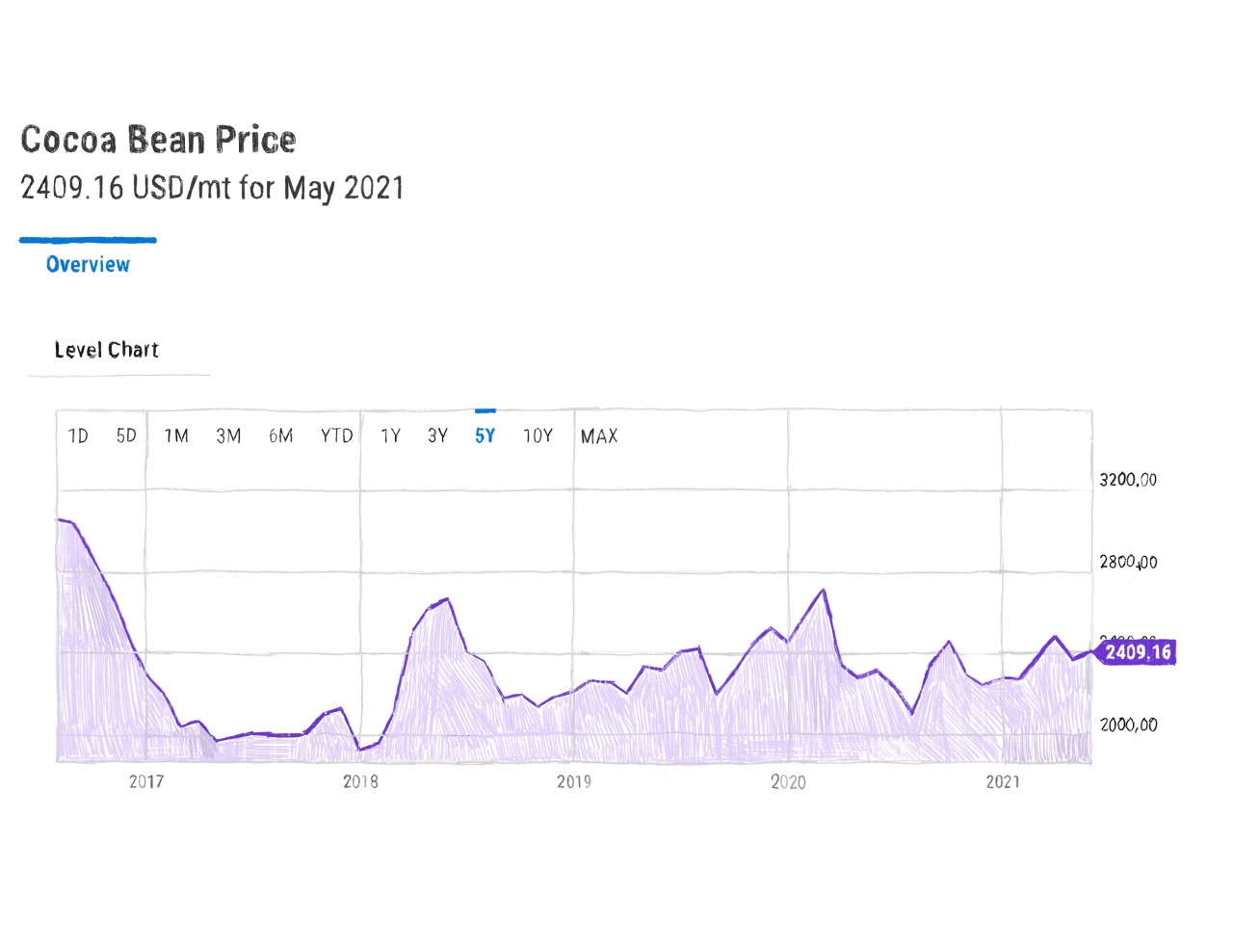Show year-to-date with YTD
Viewport: 1233px width, 925px height.
[x=337, y=436]
